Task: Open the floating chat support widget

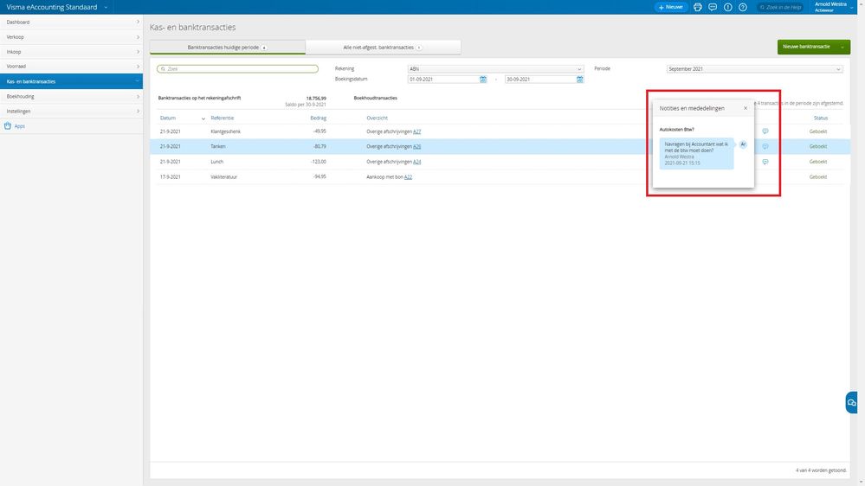Action: pos(853,402)
